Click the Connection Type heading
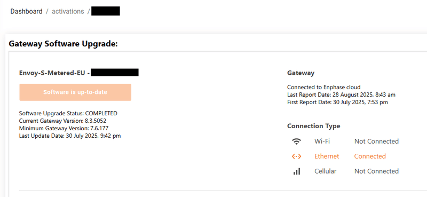 (313, 126)
